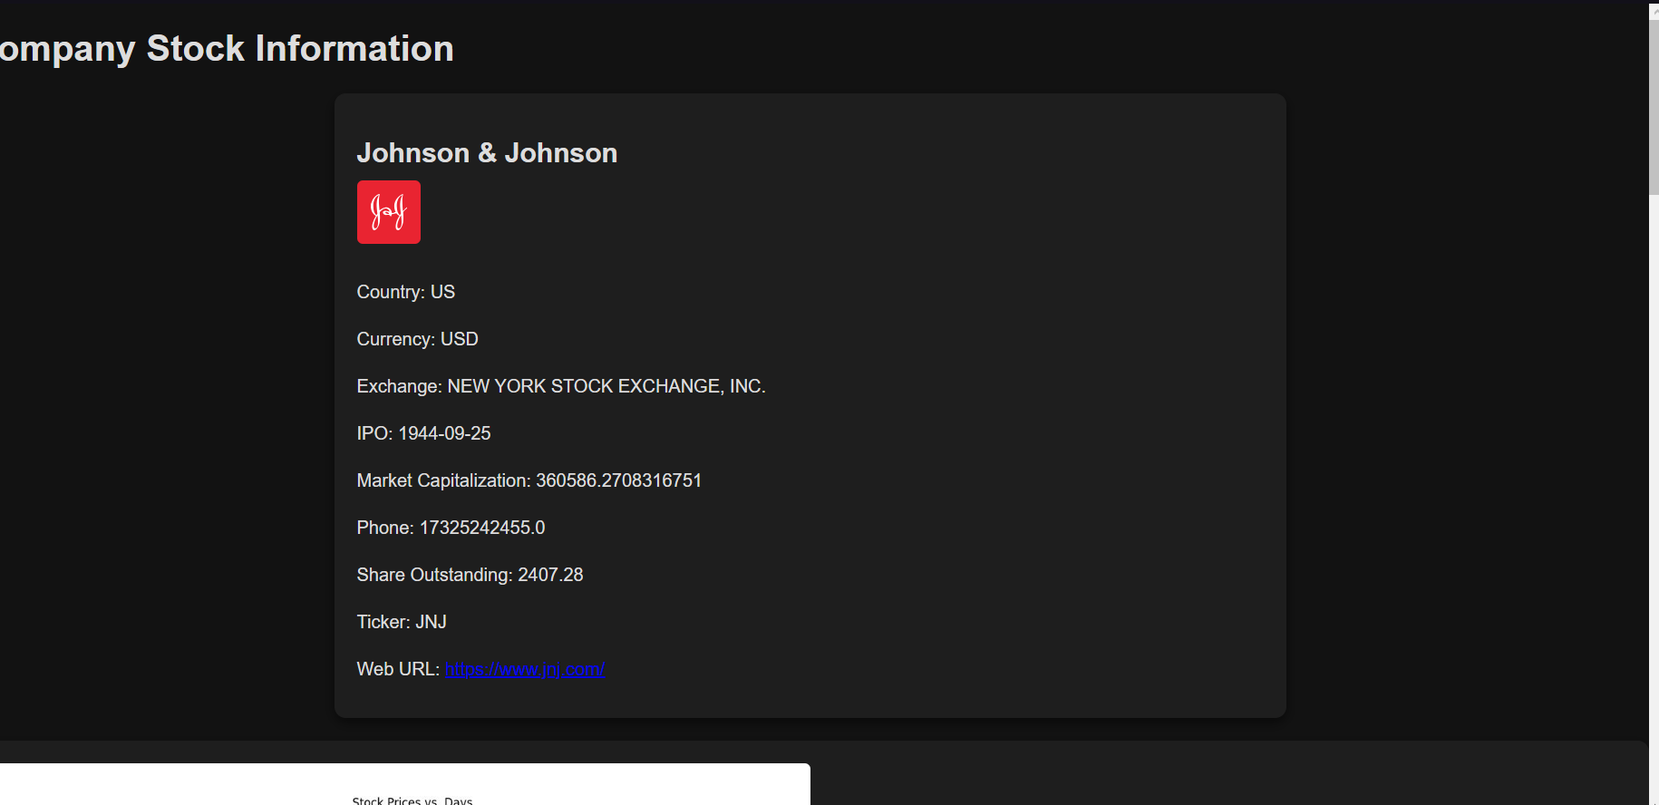Open the https://www.jnj.com/ web link

[525, 669]
